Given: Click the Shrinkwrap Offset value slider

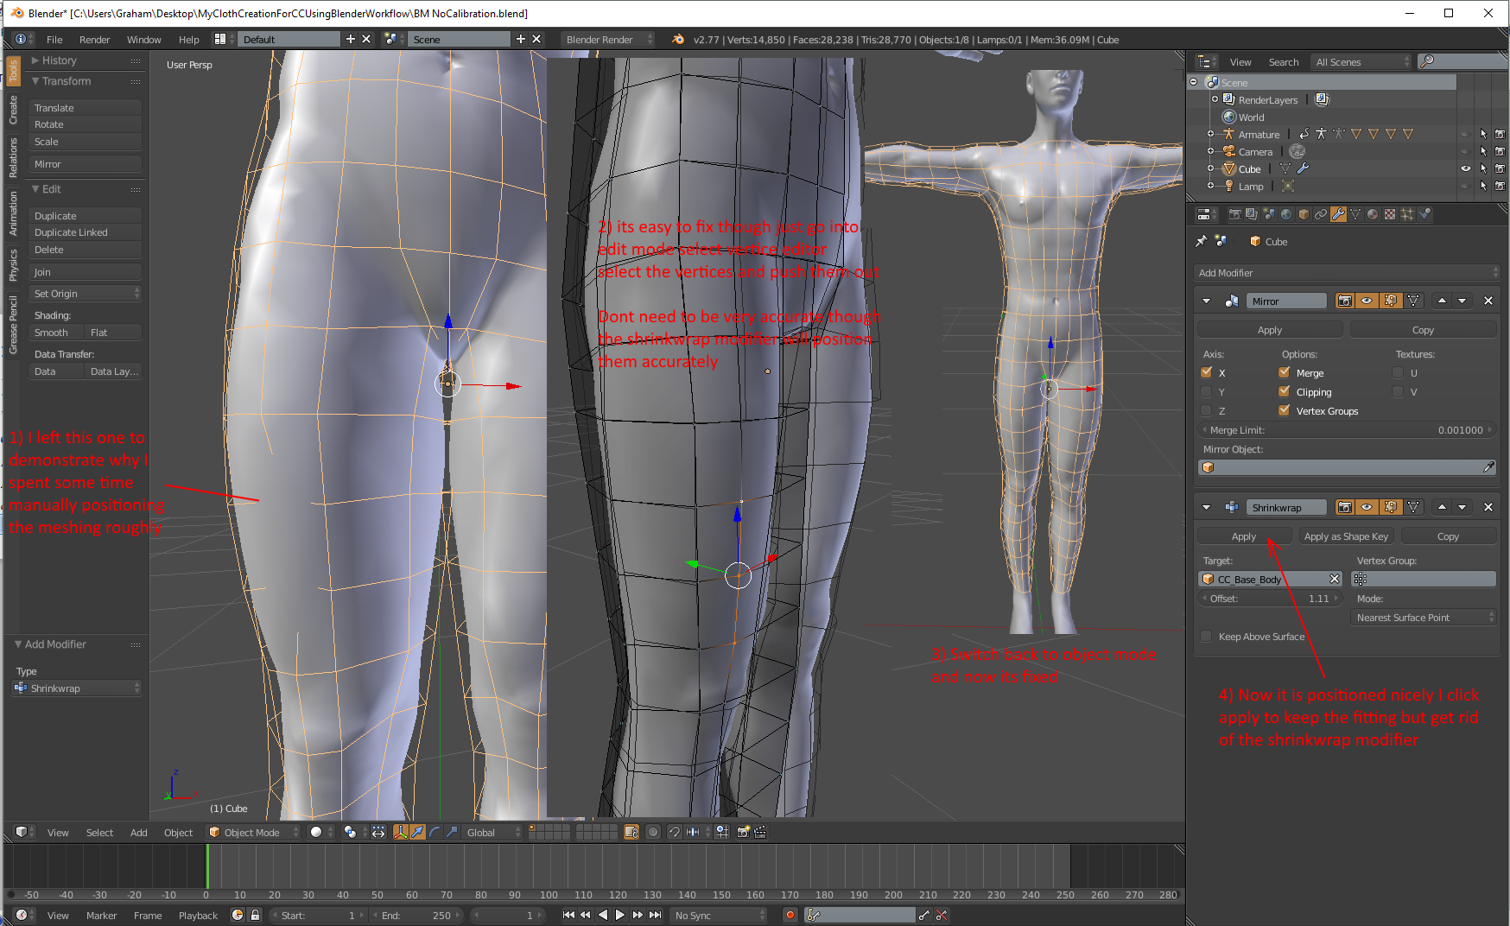Looking at the screenshot, I should click(1270, 598).
